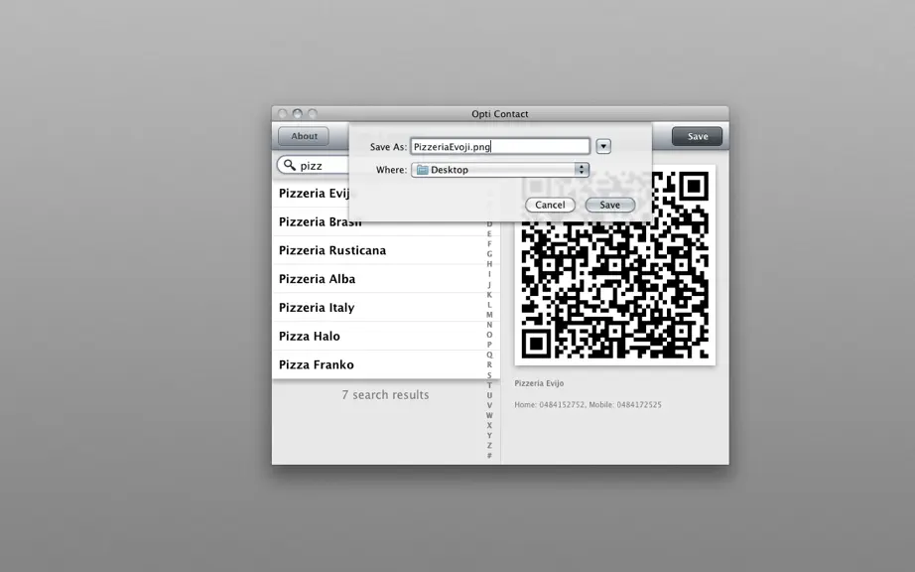Edit the Save As filename field
The height and width of the screenshot is (572, 915).
tap(500, 147)
